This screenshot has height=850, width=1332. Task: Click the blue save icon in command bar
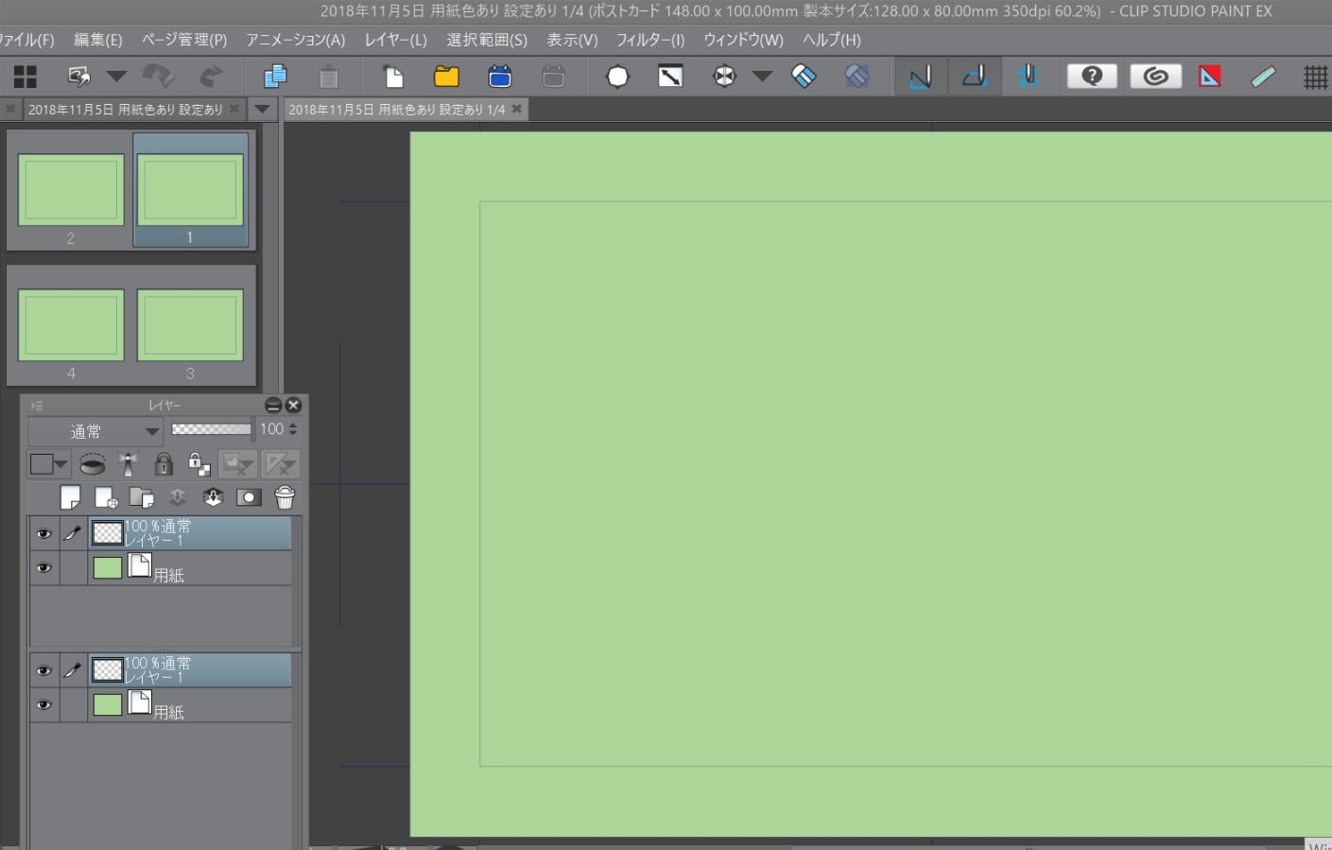500,77
